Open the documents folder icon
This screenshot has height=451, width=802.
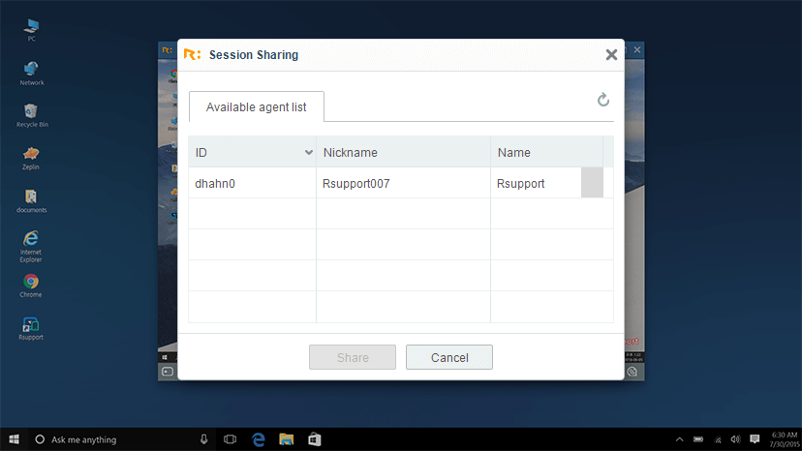coord(31,201)
